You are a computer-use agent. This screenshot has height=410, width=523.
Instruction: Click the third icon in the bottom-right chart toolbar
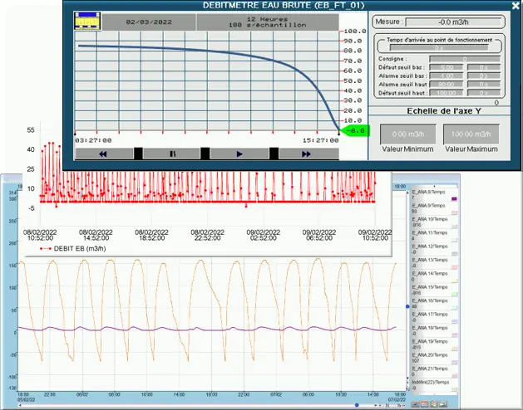[x=433, y=404]
